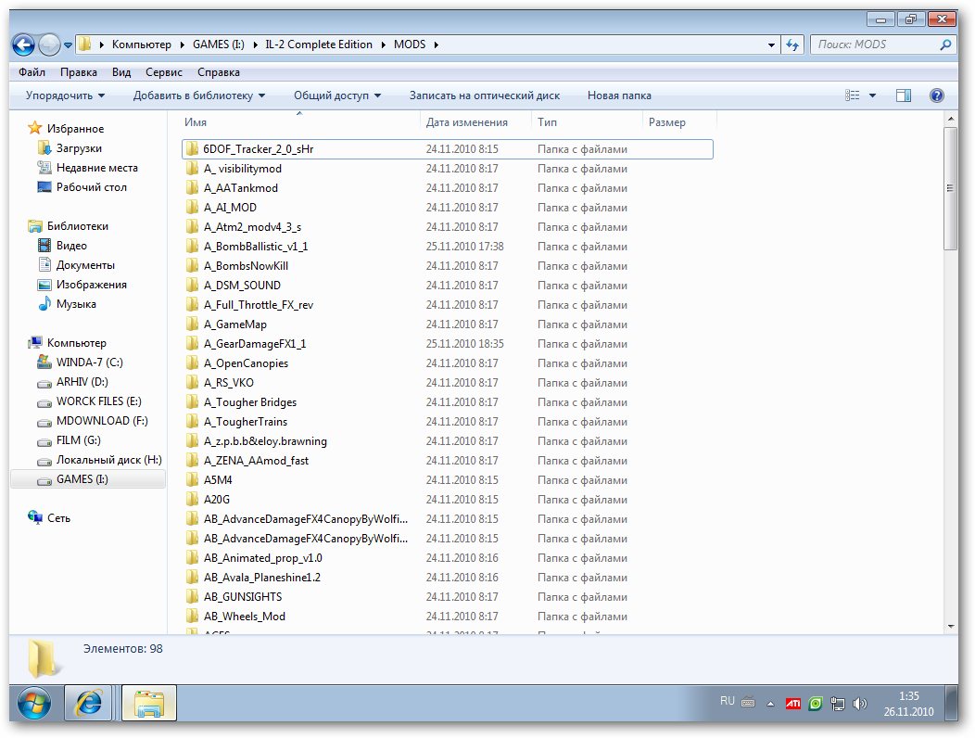
Task: Go back with the Back arrow button
Action: (23, 45)
